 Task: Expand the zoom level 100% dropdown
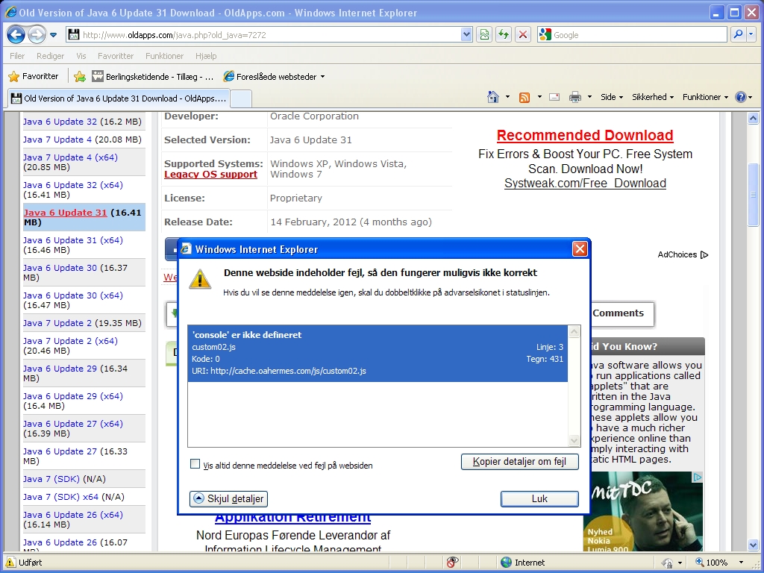[x=741, y=563]
